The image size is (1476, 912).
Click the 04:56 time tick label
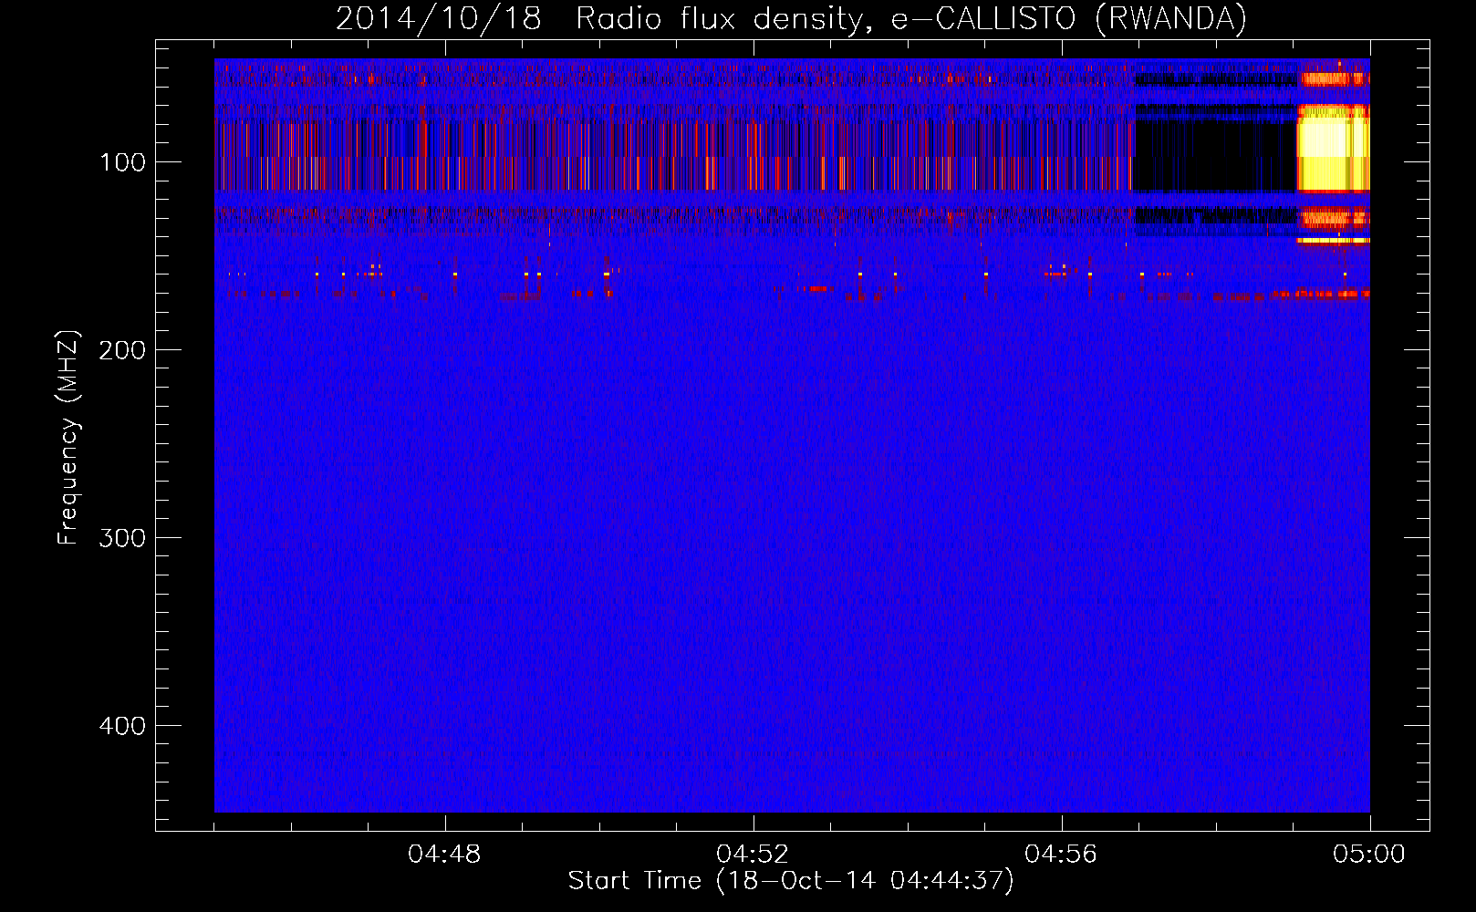click(1061, 855)
